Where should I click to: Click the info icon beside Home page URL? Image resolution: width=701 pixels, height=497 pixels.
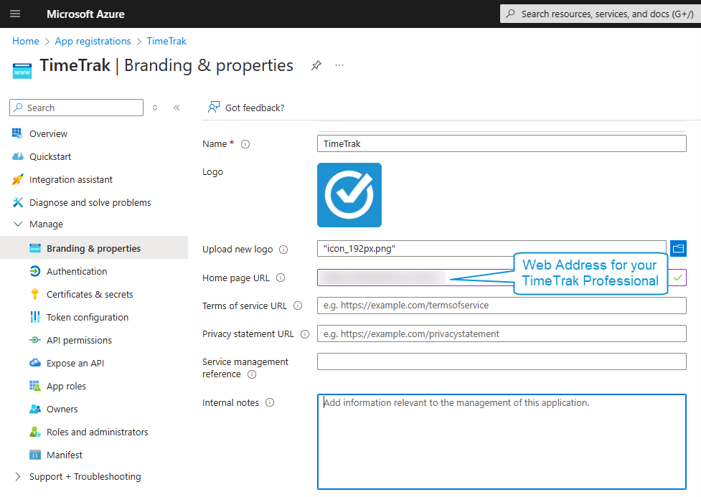coord(281,278)
